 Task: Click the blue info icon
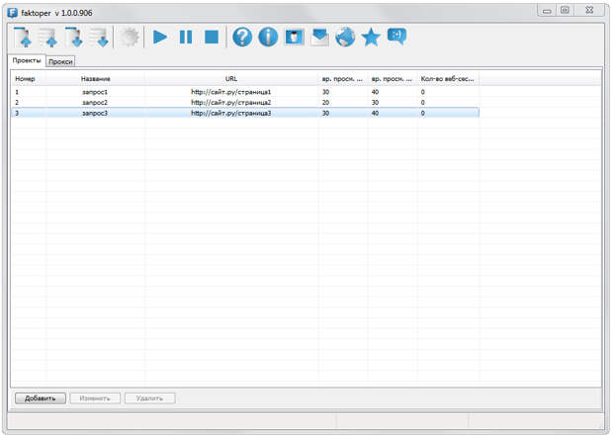[x=268, y=38]
